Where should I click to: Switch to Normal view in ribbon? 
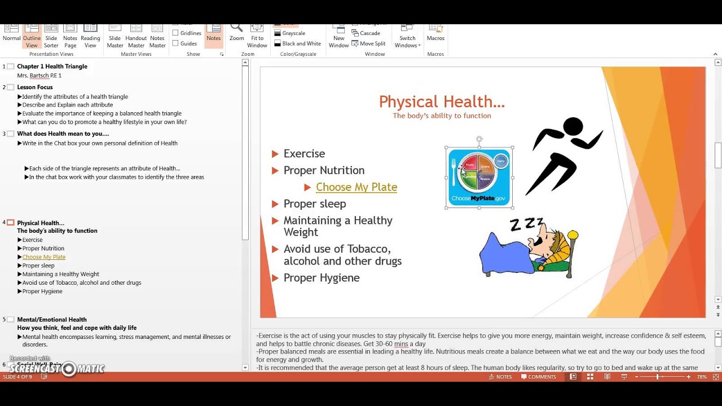pyautogui.click(x=11, y=36)
